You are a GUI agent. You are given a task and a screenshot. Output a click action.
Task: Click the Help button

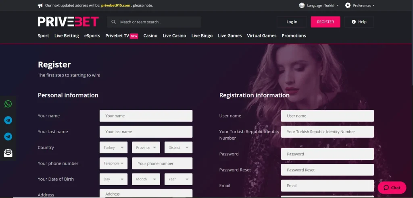coord(359,22)
